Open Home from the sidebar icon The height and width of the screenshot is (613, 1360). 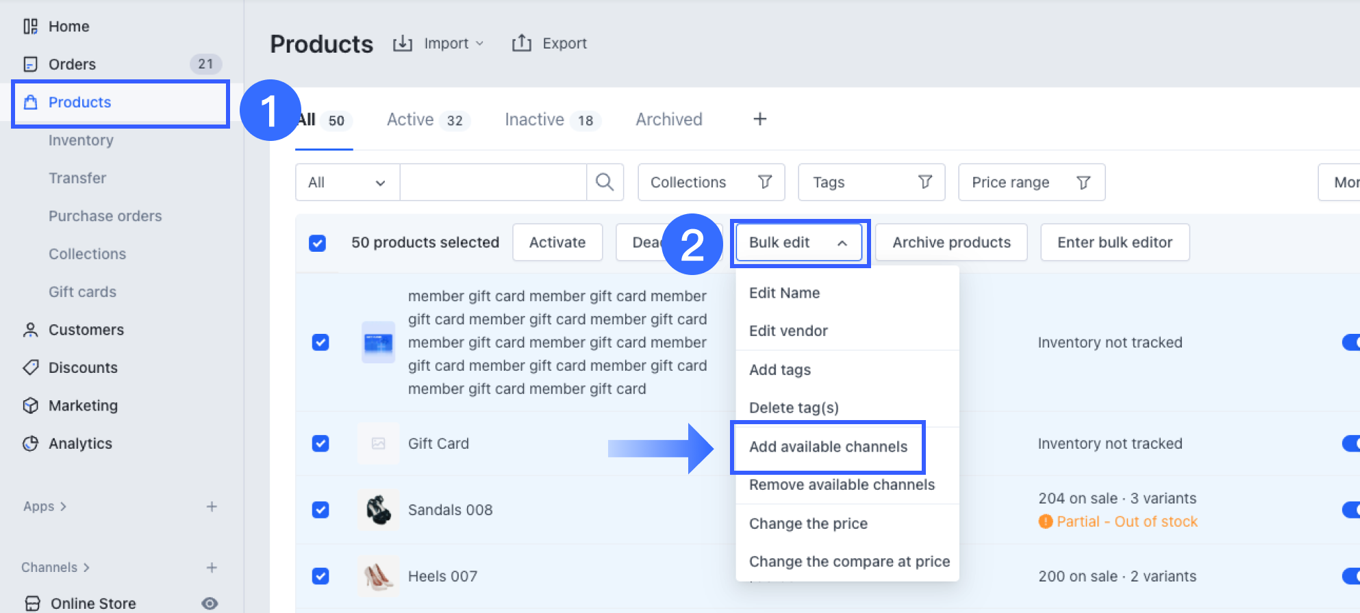(30, 27)
